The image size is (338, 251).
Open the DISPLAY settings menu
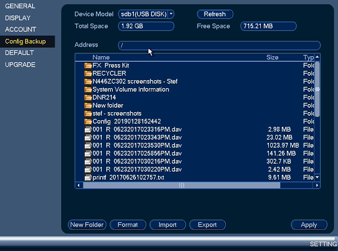pos(18,18)
